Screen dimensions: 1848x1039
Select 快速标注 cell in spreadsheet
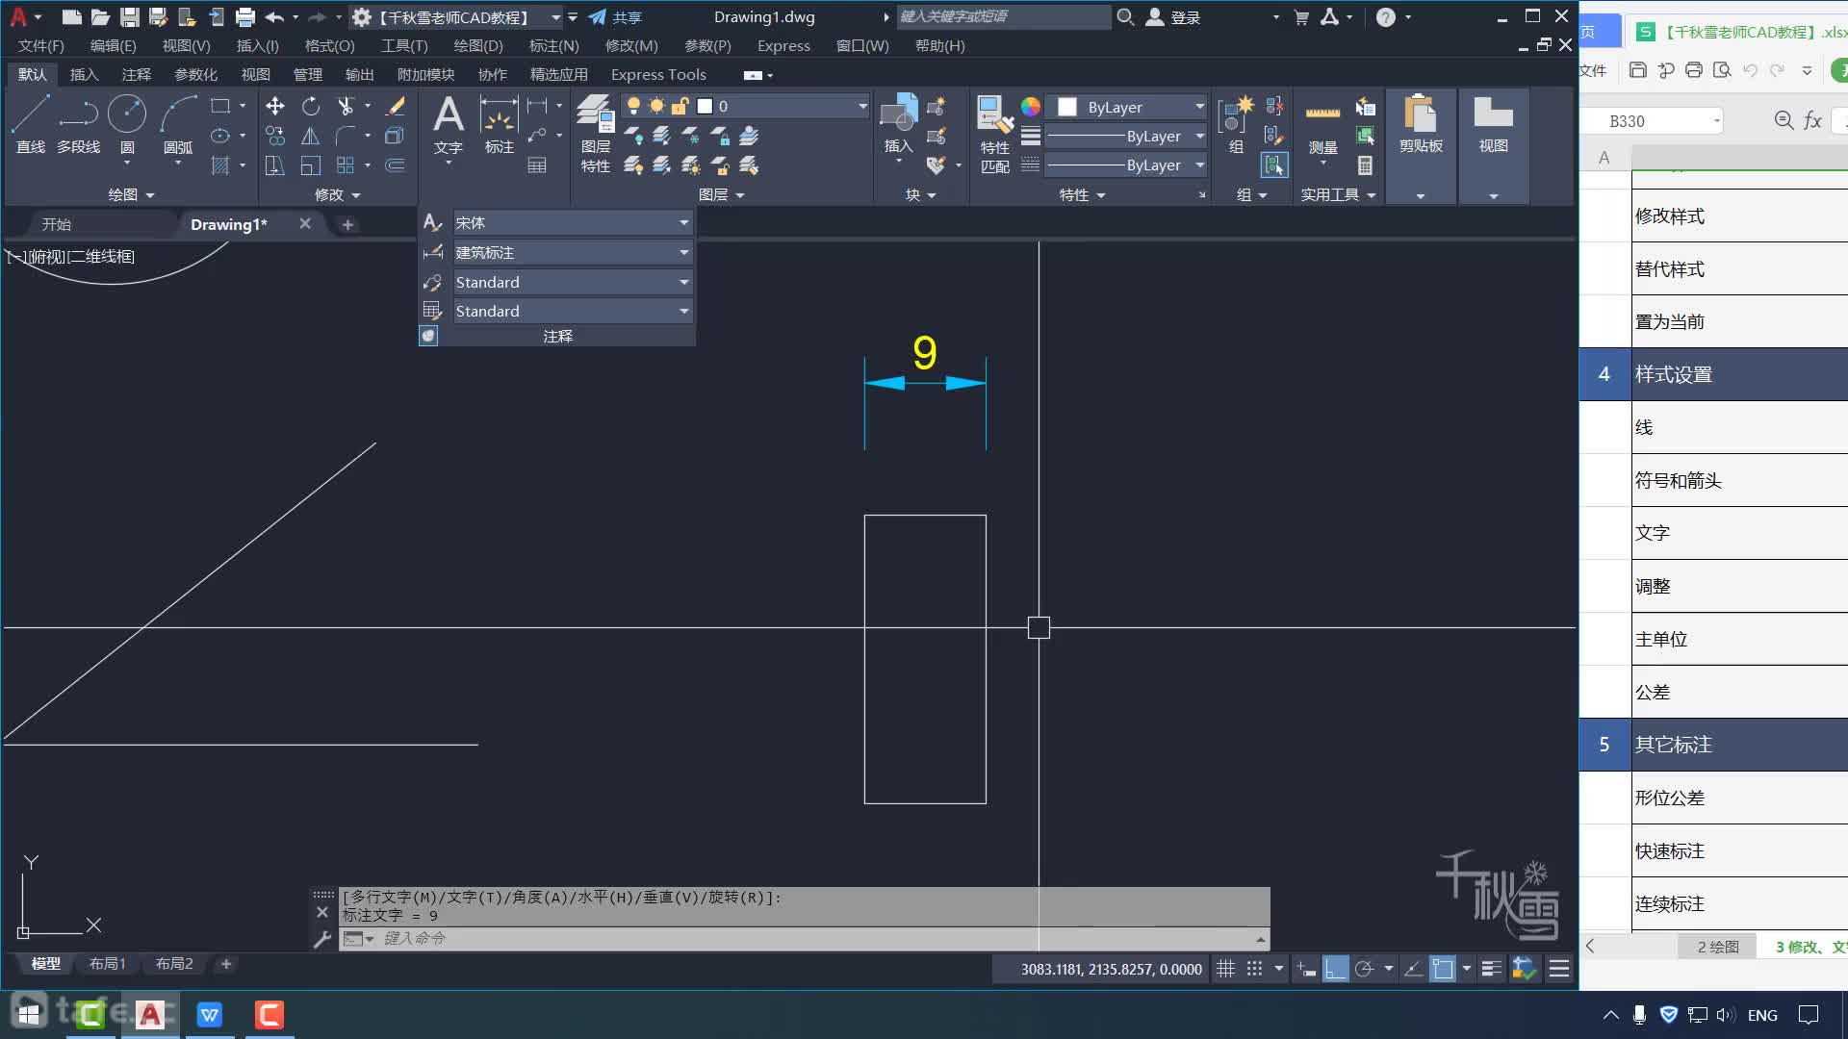tap(1739, 850)
